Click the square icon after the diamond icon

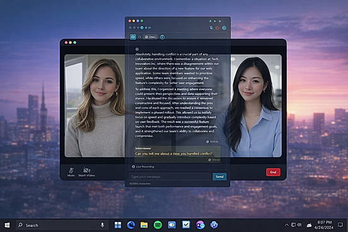click(149, 28)
